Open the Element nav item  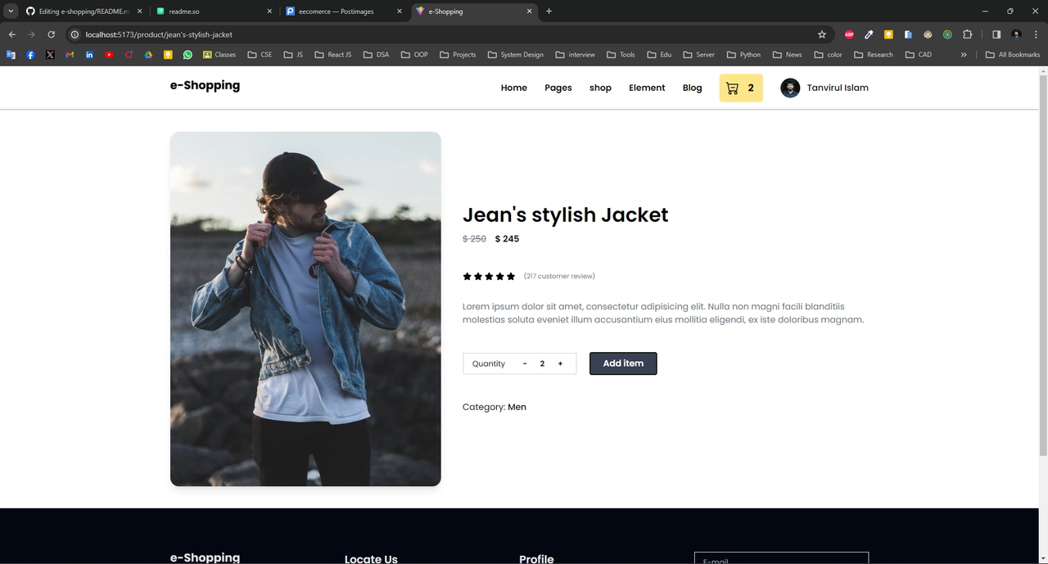tap(647, 88)
